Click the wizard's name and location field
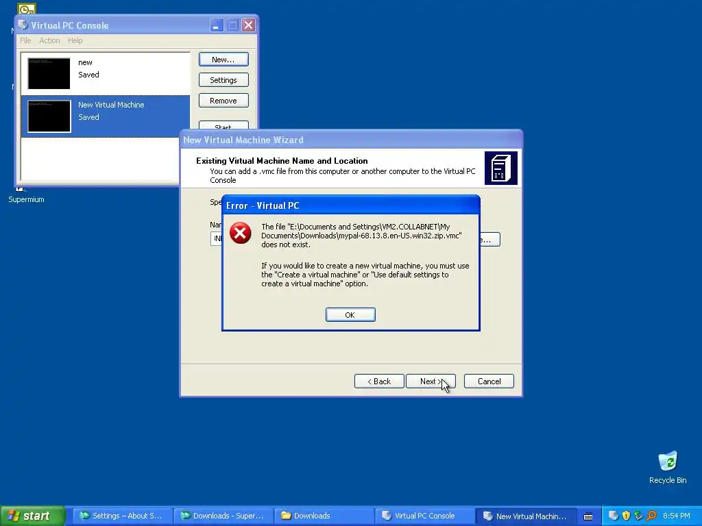702x526 pixels. [216, 239]
